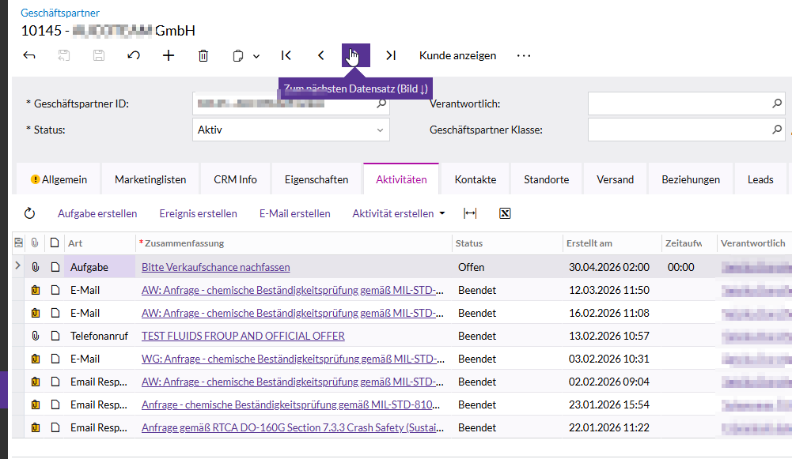Click the fit columns width icon
Image resolution: width=792 pixels, height=459 pixels.
tap(470, 213)
